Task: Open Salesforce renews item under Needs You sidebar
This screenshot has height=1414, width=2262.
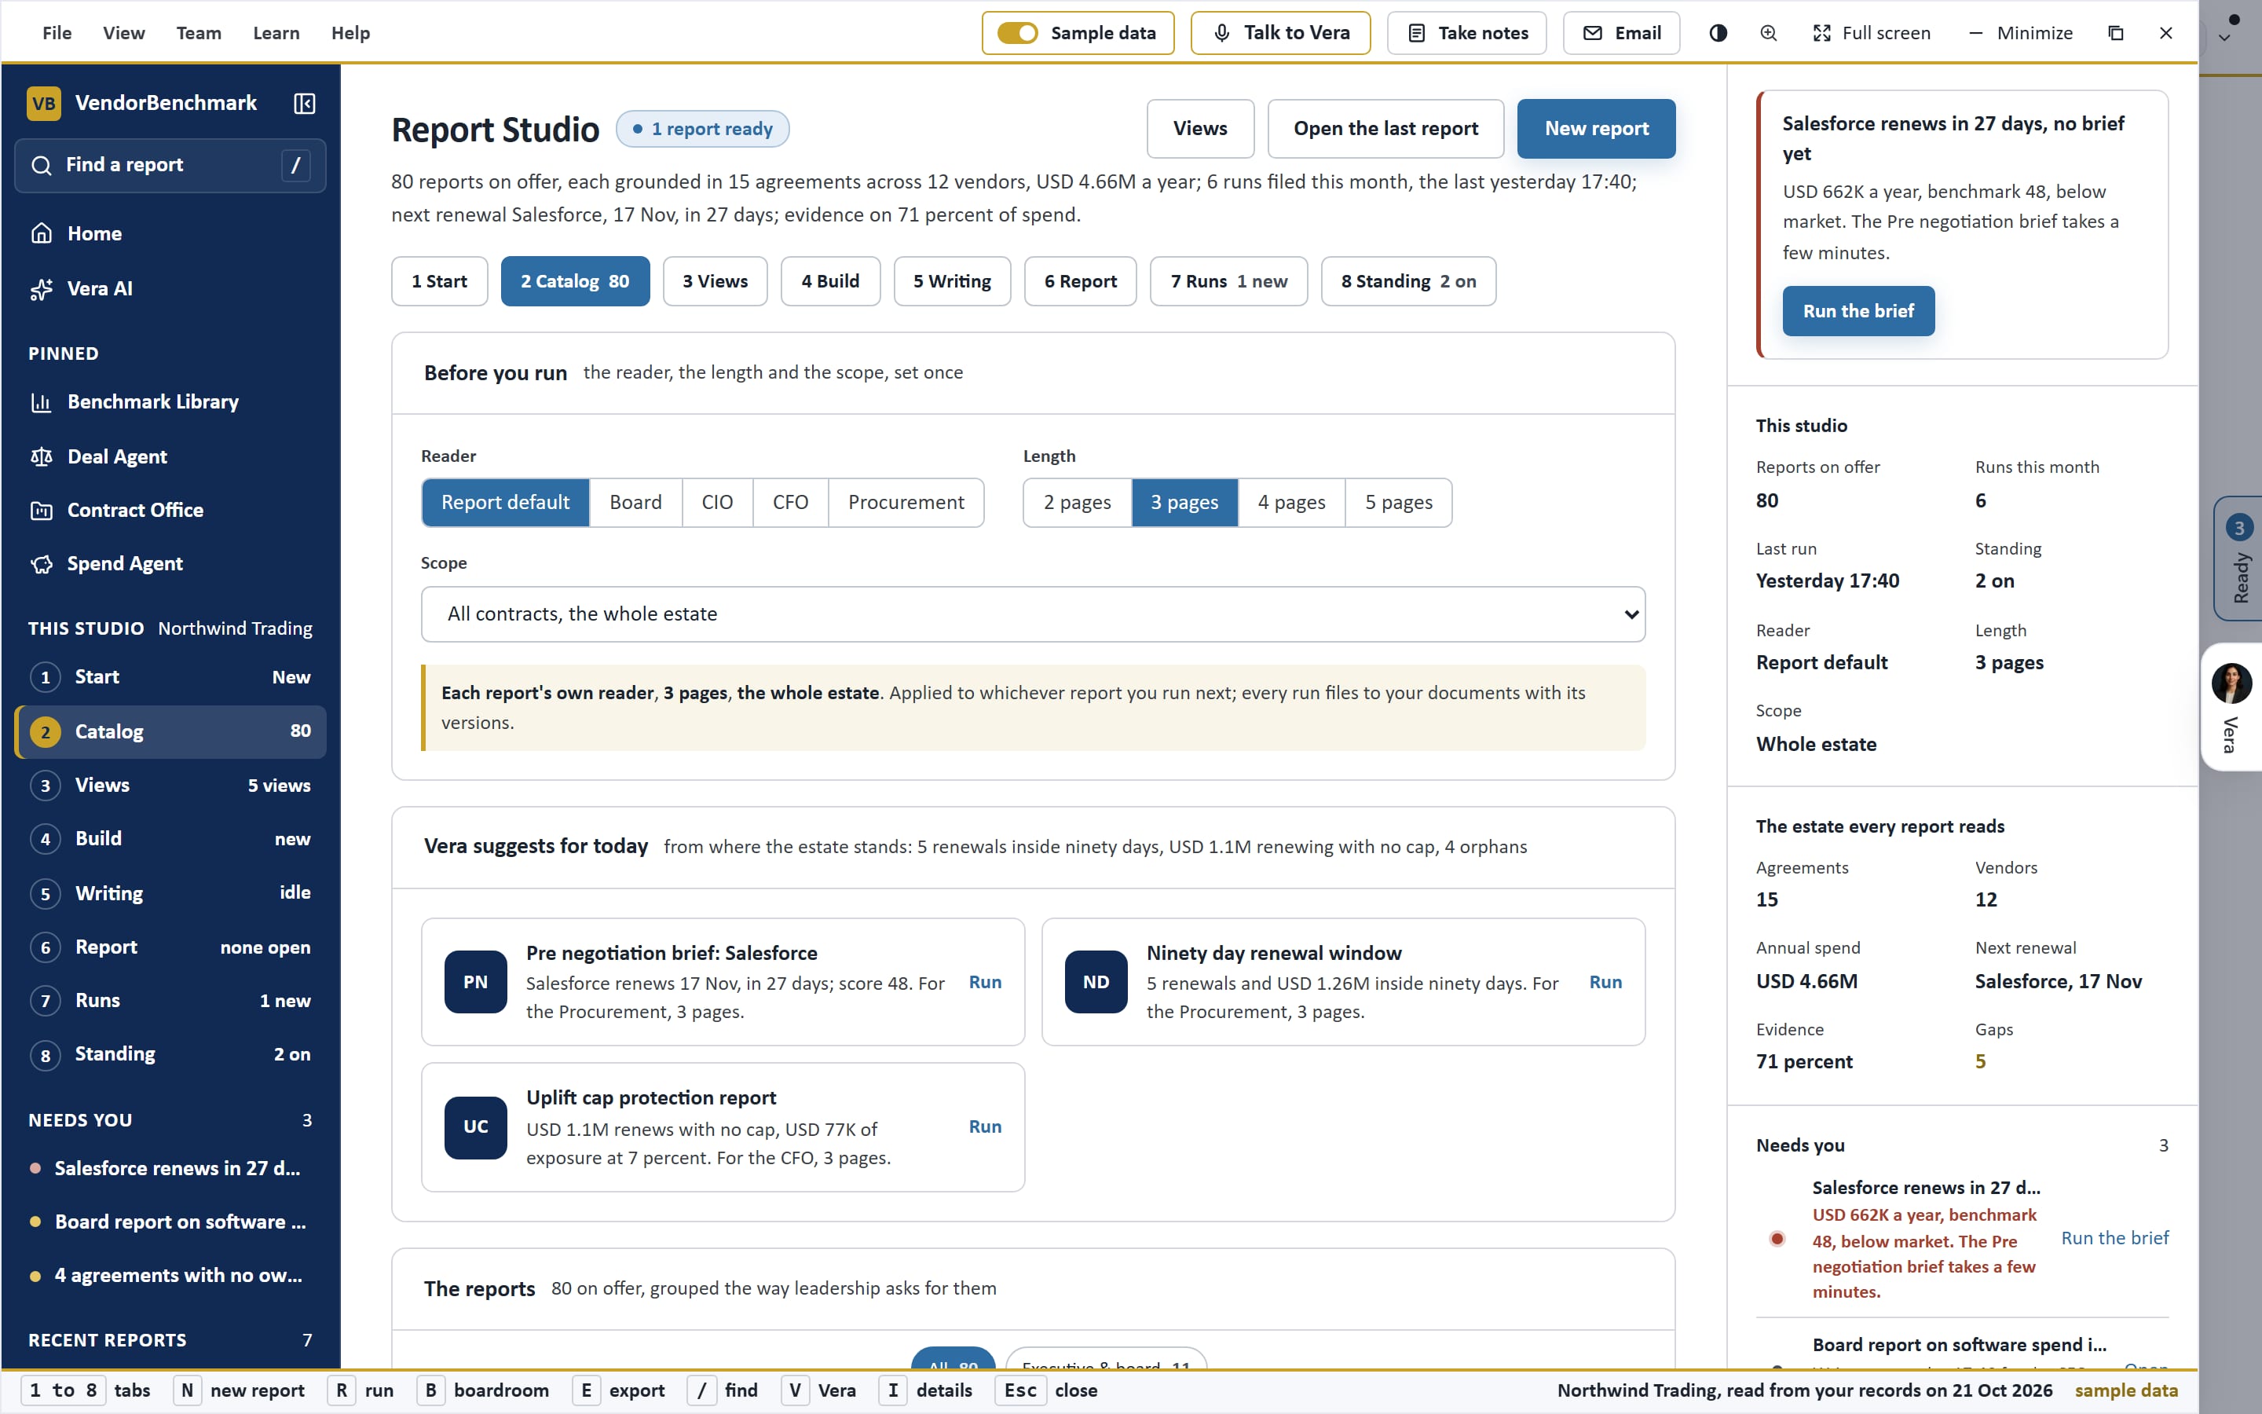Action: click(x=170, y=1169)
